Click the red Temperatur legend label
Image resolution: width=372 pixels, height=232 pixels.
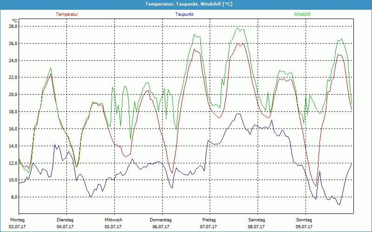[x=67, y=14]
